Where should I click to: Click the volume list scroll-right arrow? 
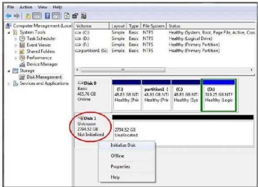pos(252,70)
